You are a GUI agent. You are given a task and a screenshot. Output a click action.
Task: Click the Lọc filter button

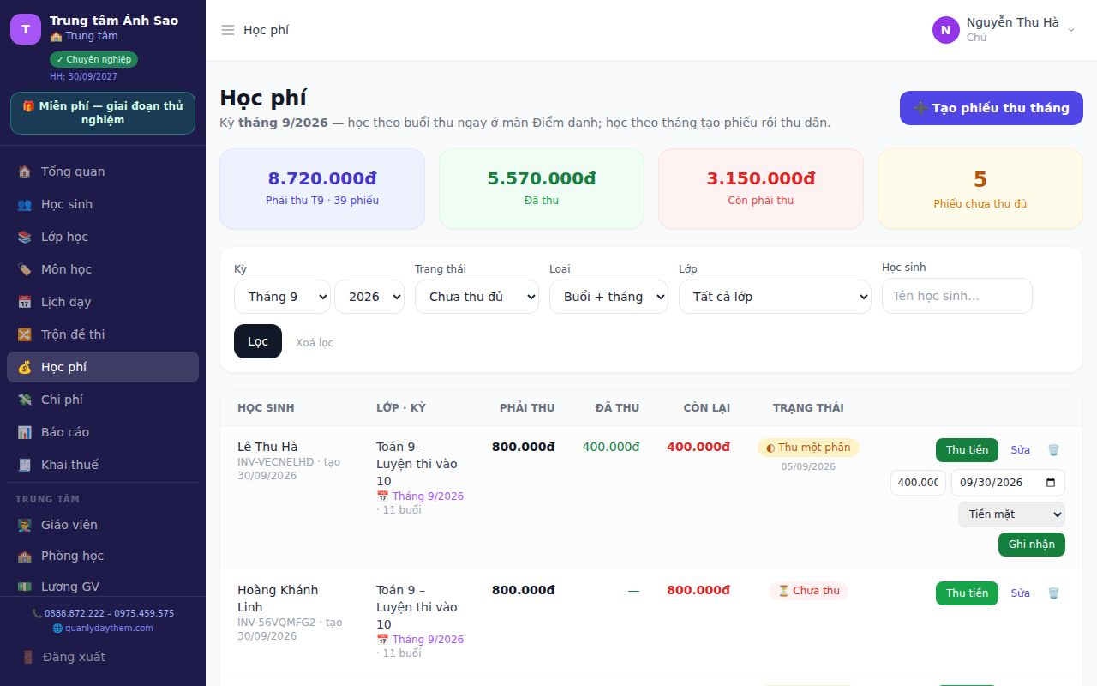tap(258, 341)
